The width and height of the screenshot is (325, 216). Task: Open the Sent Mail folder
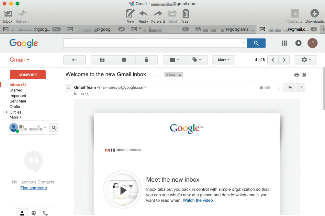17,101
